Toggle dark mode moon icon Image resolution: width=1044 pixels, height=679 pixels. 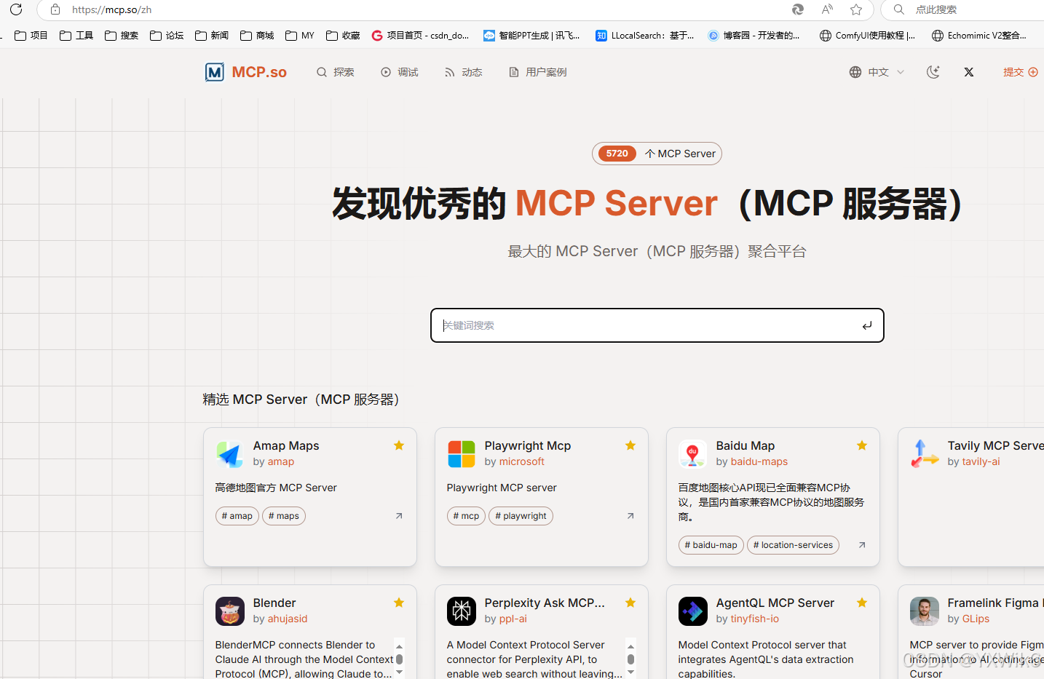tap(933, 72)
